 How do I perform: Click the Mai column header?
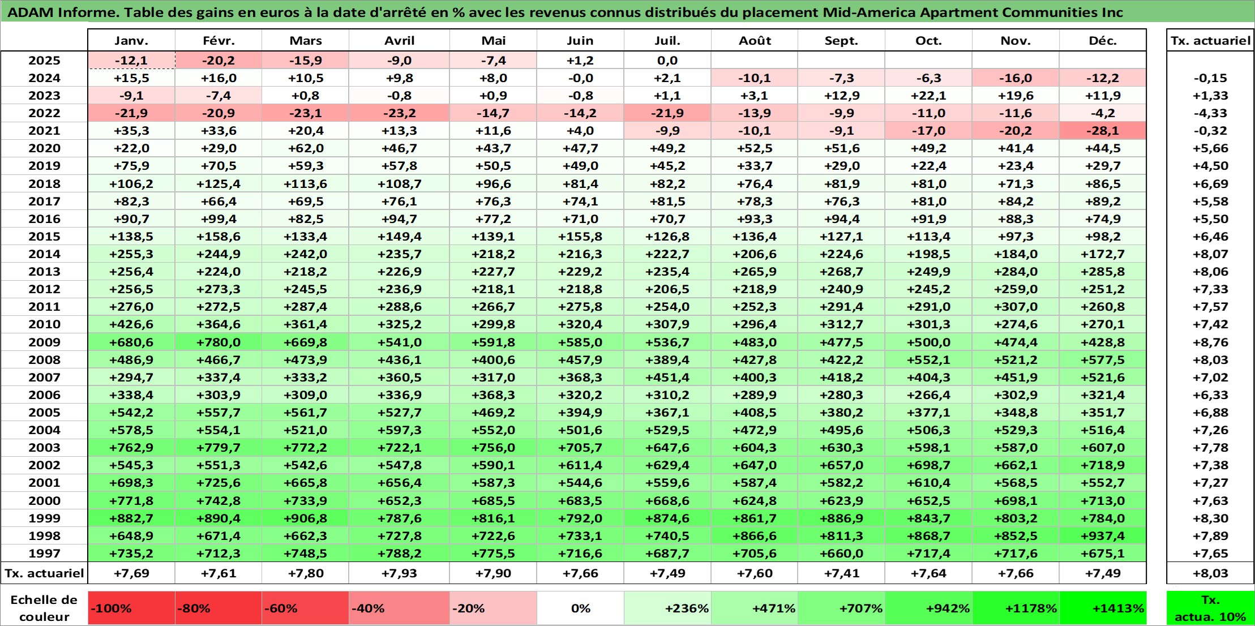[x=494, y=40]
